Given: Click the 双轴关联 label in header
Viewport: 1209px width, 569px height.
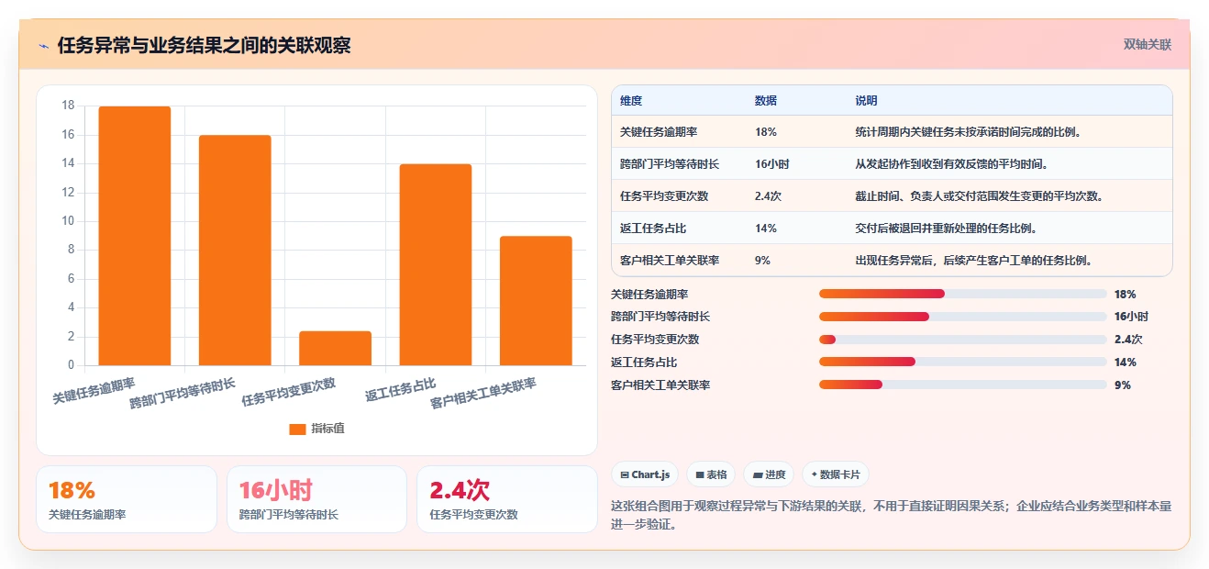Looking at the screenshot, I should (1148, 44).
